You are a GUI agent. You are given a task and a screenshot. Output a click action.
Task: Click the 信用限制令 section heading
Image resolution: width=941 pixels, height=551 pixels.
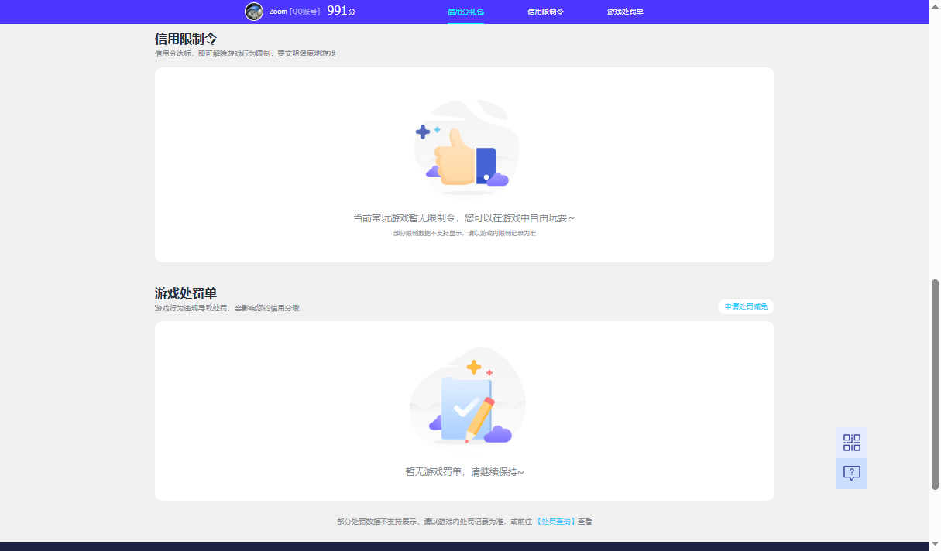pos(186,39)
